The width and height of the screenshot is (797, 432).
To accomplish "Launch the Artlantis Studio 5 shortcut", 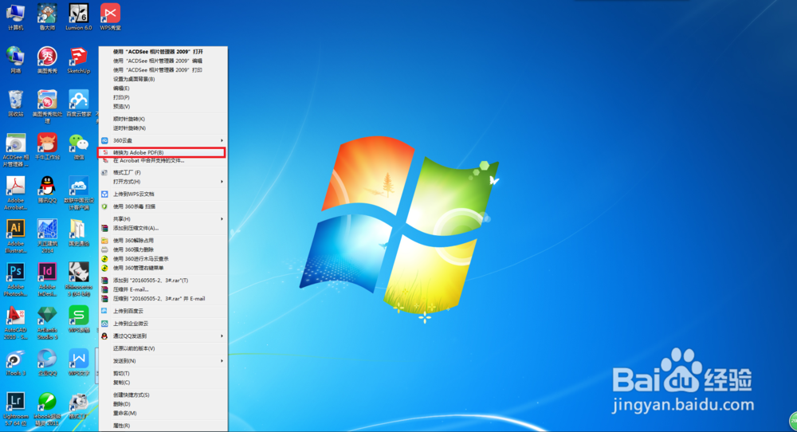I will click(47, 323).
